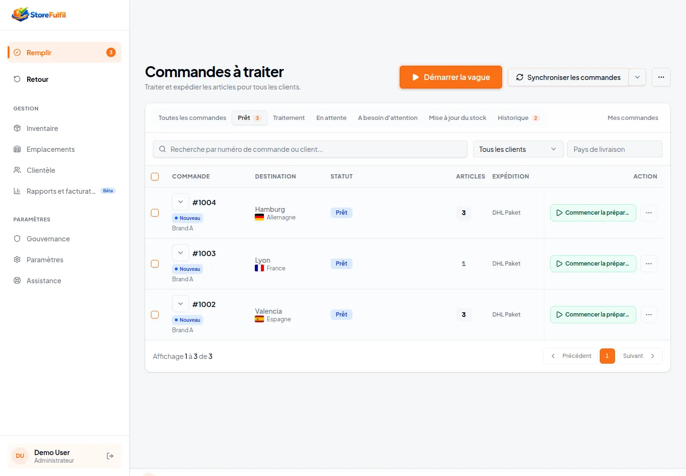Open the StoreFulfil logo home link

click(39, 14)
